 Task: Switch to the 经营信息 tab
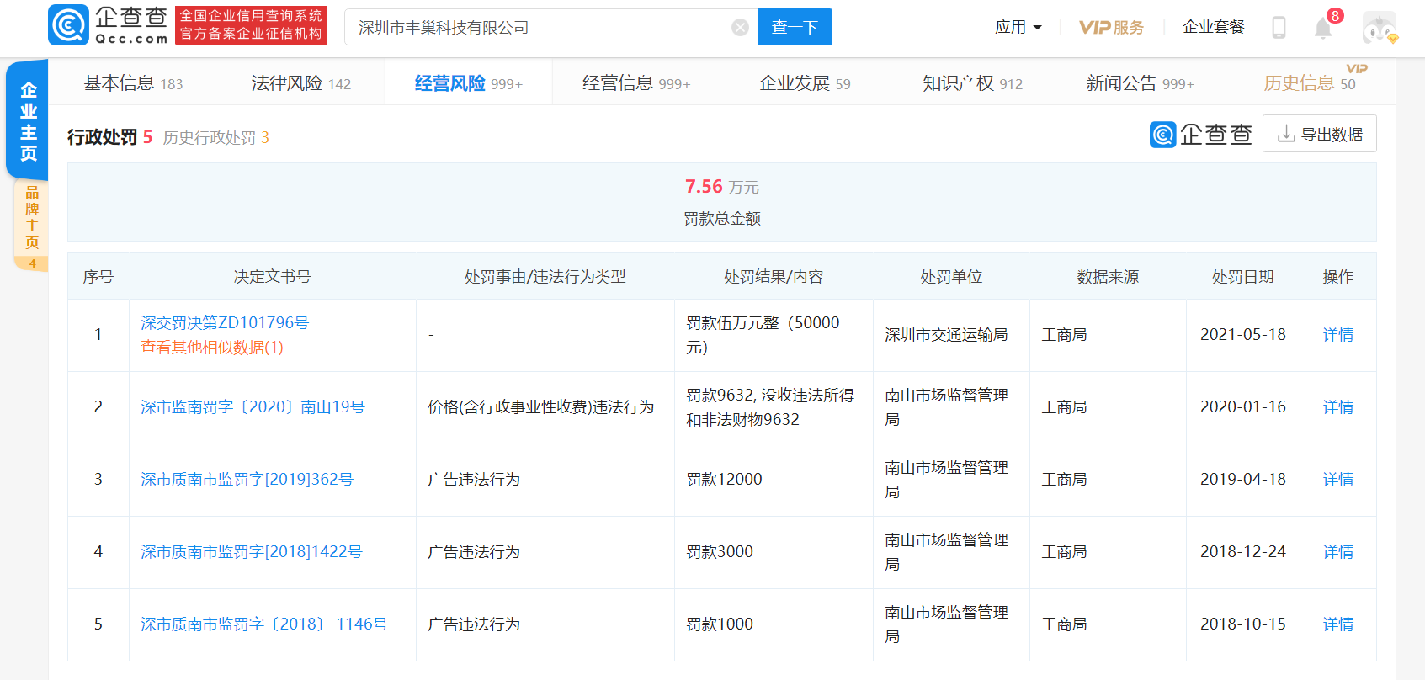(x=635, y=83)
